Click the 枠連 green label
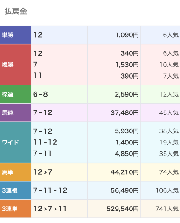The width and height of the screenshot is (180, 223). 15,94
